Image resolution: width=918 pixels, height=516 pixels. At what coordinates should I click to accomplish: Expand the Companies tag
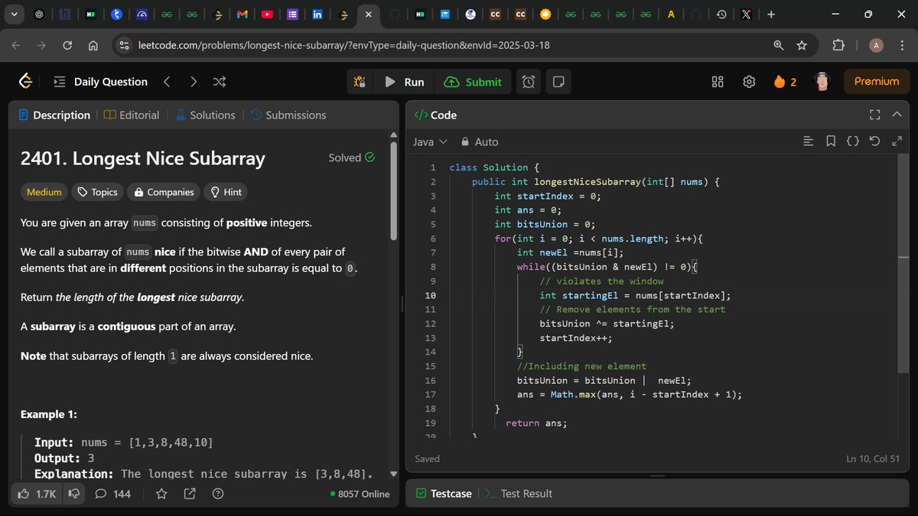point(164,192)
